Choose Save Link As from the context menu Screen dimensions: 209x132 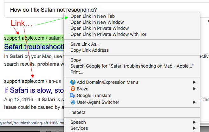(85, 44)
